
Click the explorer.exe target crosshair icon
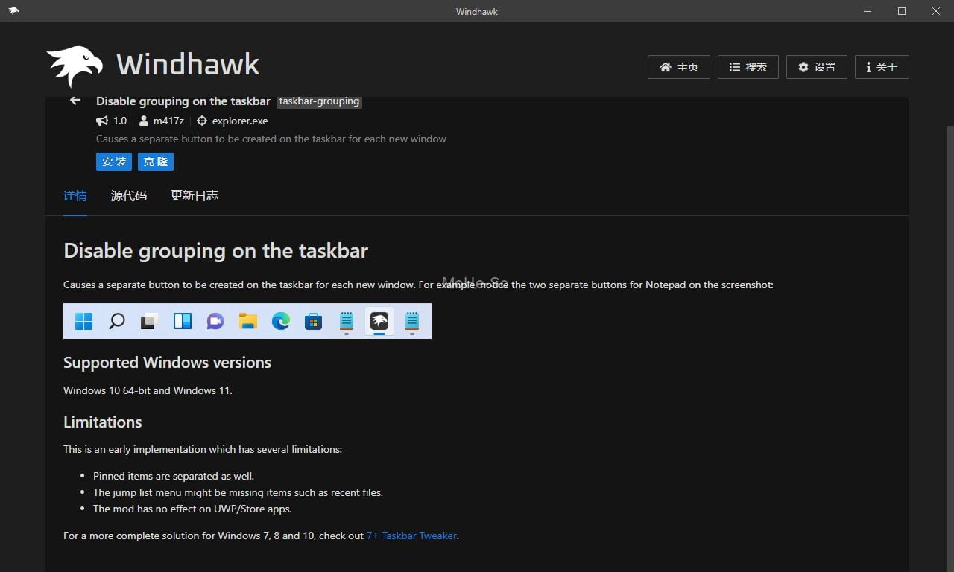[202, 121]
